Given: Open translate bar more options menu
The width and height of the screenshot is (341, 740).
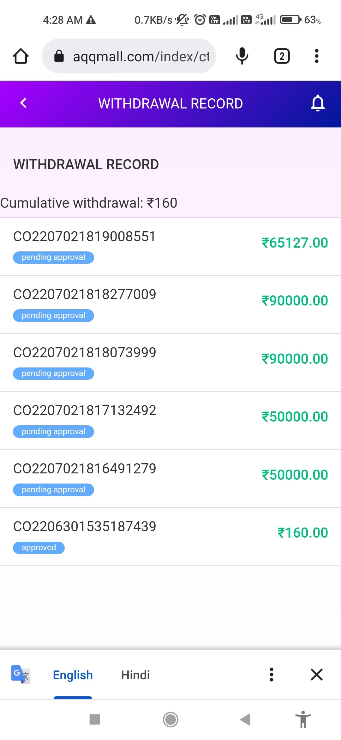Looking at the screenshot, I should click(271, 675).
